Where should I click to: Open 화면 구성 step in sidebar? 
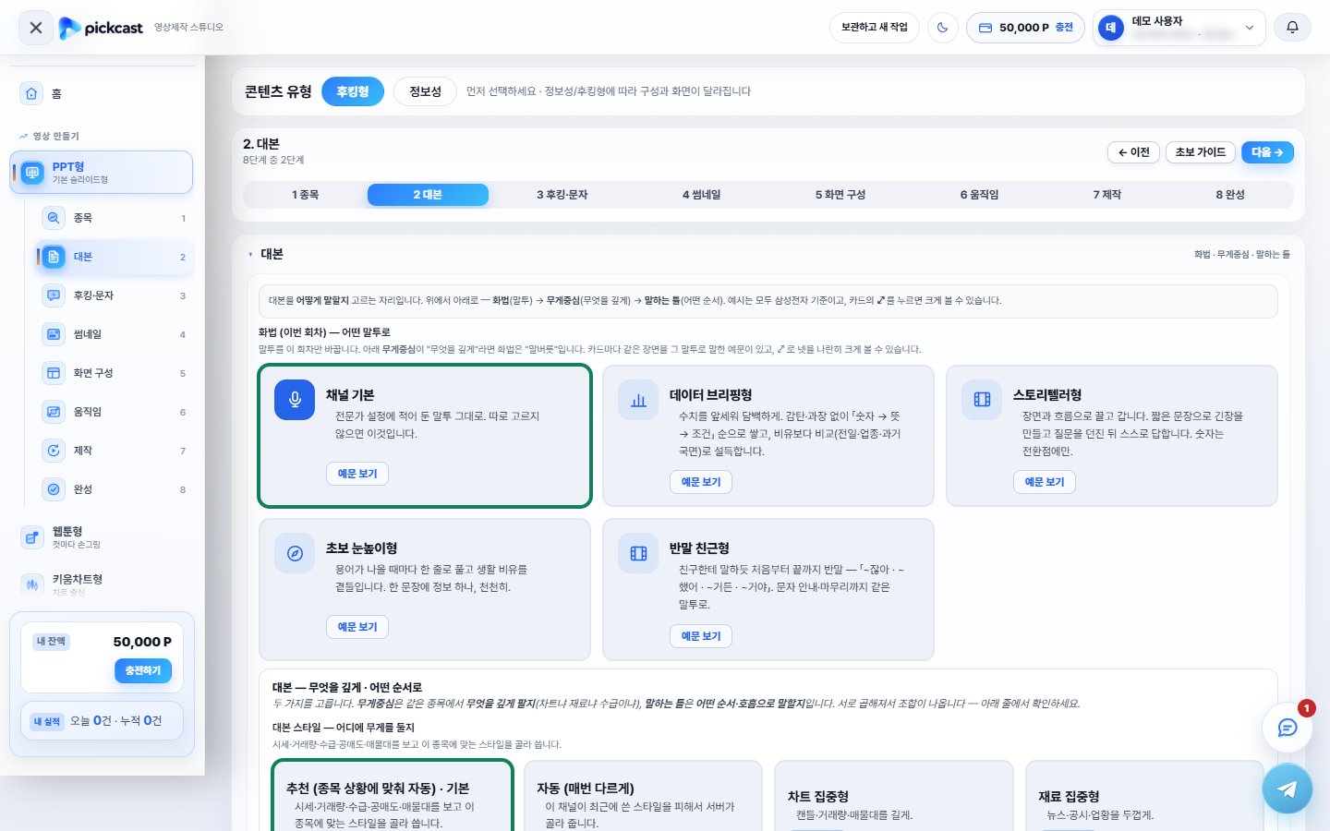(114, 373)
